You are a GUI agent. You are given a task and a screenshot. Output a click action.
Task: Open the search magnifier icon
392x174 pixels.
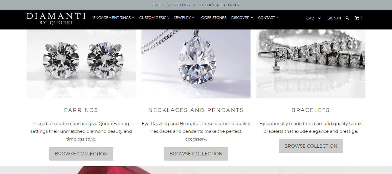(347, 18)
